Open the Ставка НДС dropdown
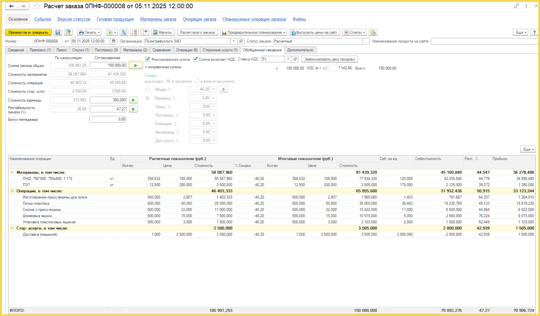Viewport: 540px width, 316px height. 288,59
